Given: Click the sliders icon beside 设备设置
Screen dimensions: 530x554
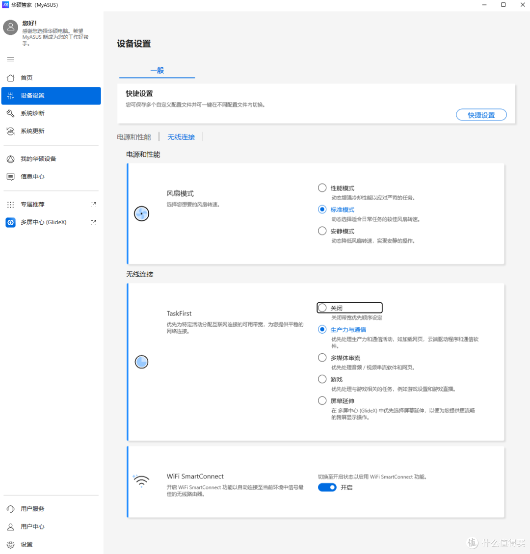Looking at the screenshot, I should (x=11, y=96).
